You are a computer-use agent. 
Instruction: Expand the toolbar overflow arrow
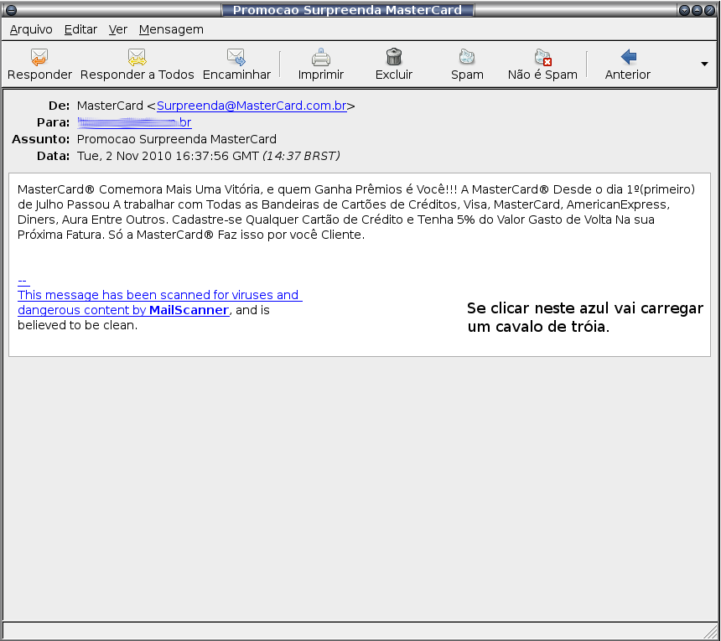coord(704,64)
